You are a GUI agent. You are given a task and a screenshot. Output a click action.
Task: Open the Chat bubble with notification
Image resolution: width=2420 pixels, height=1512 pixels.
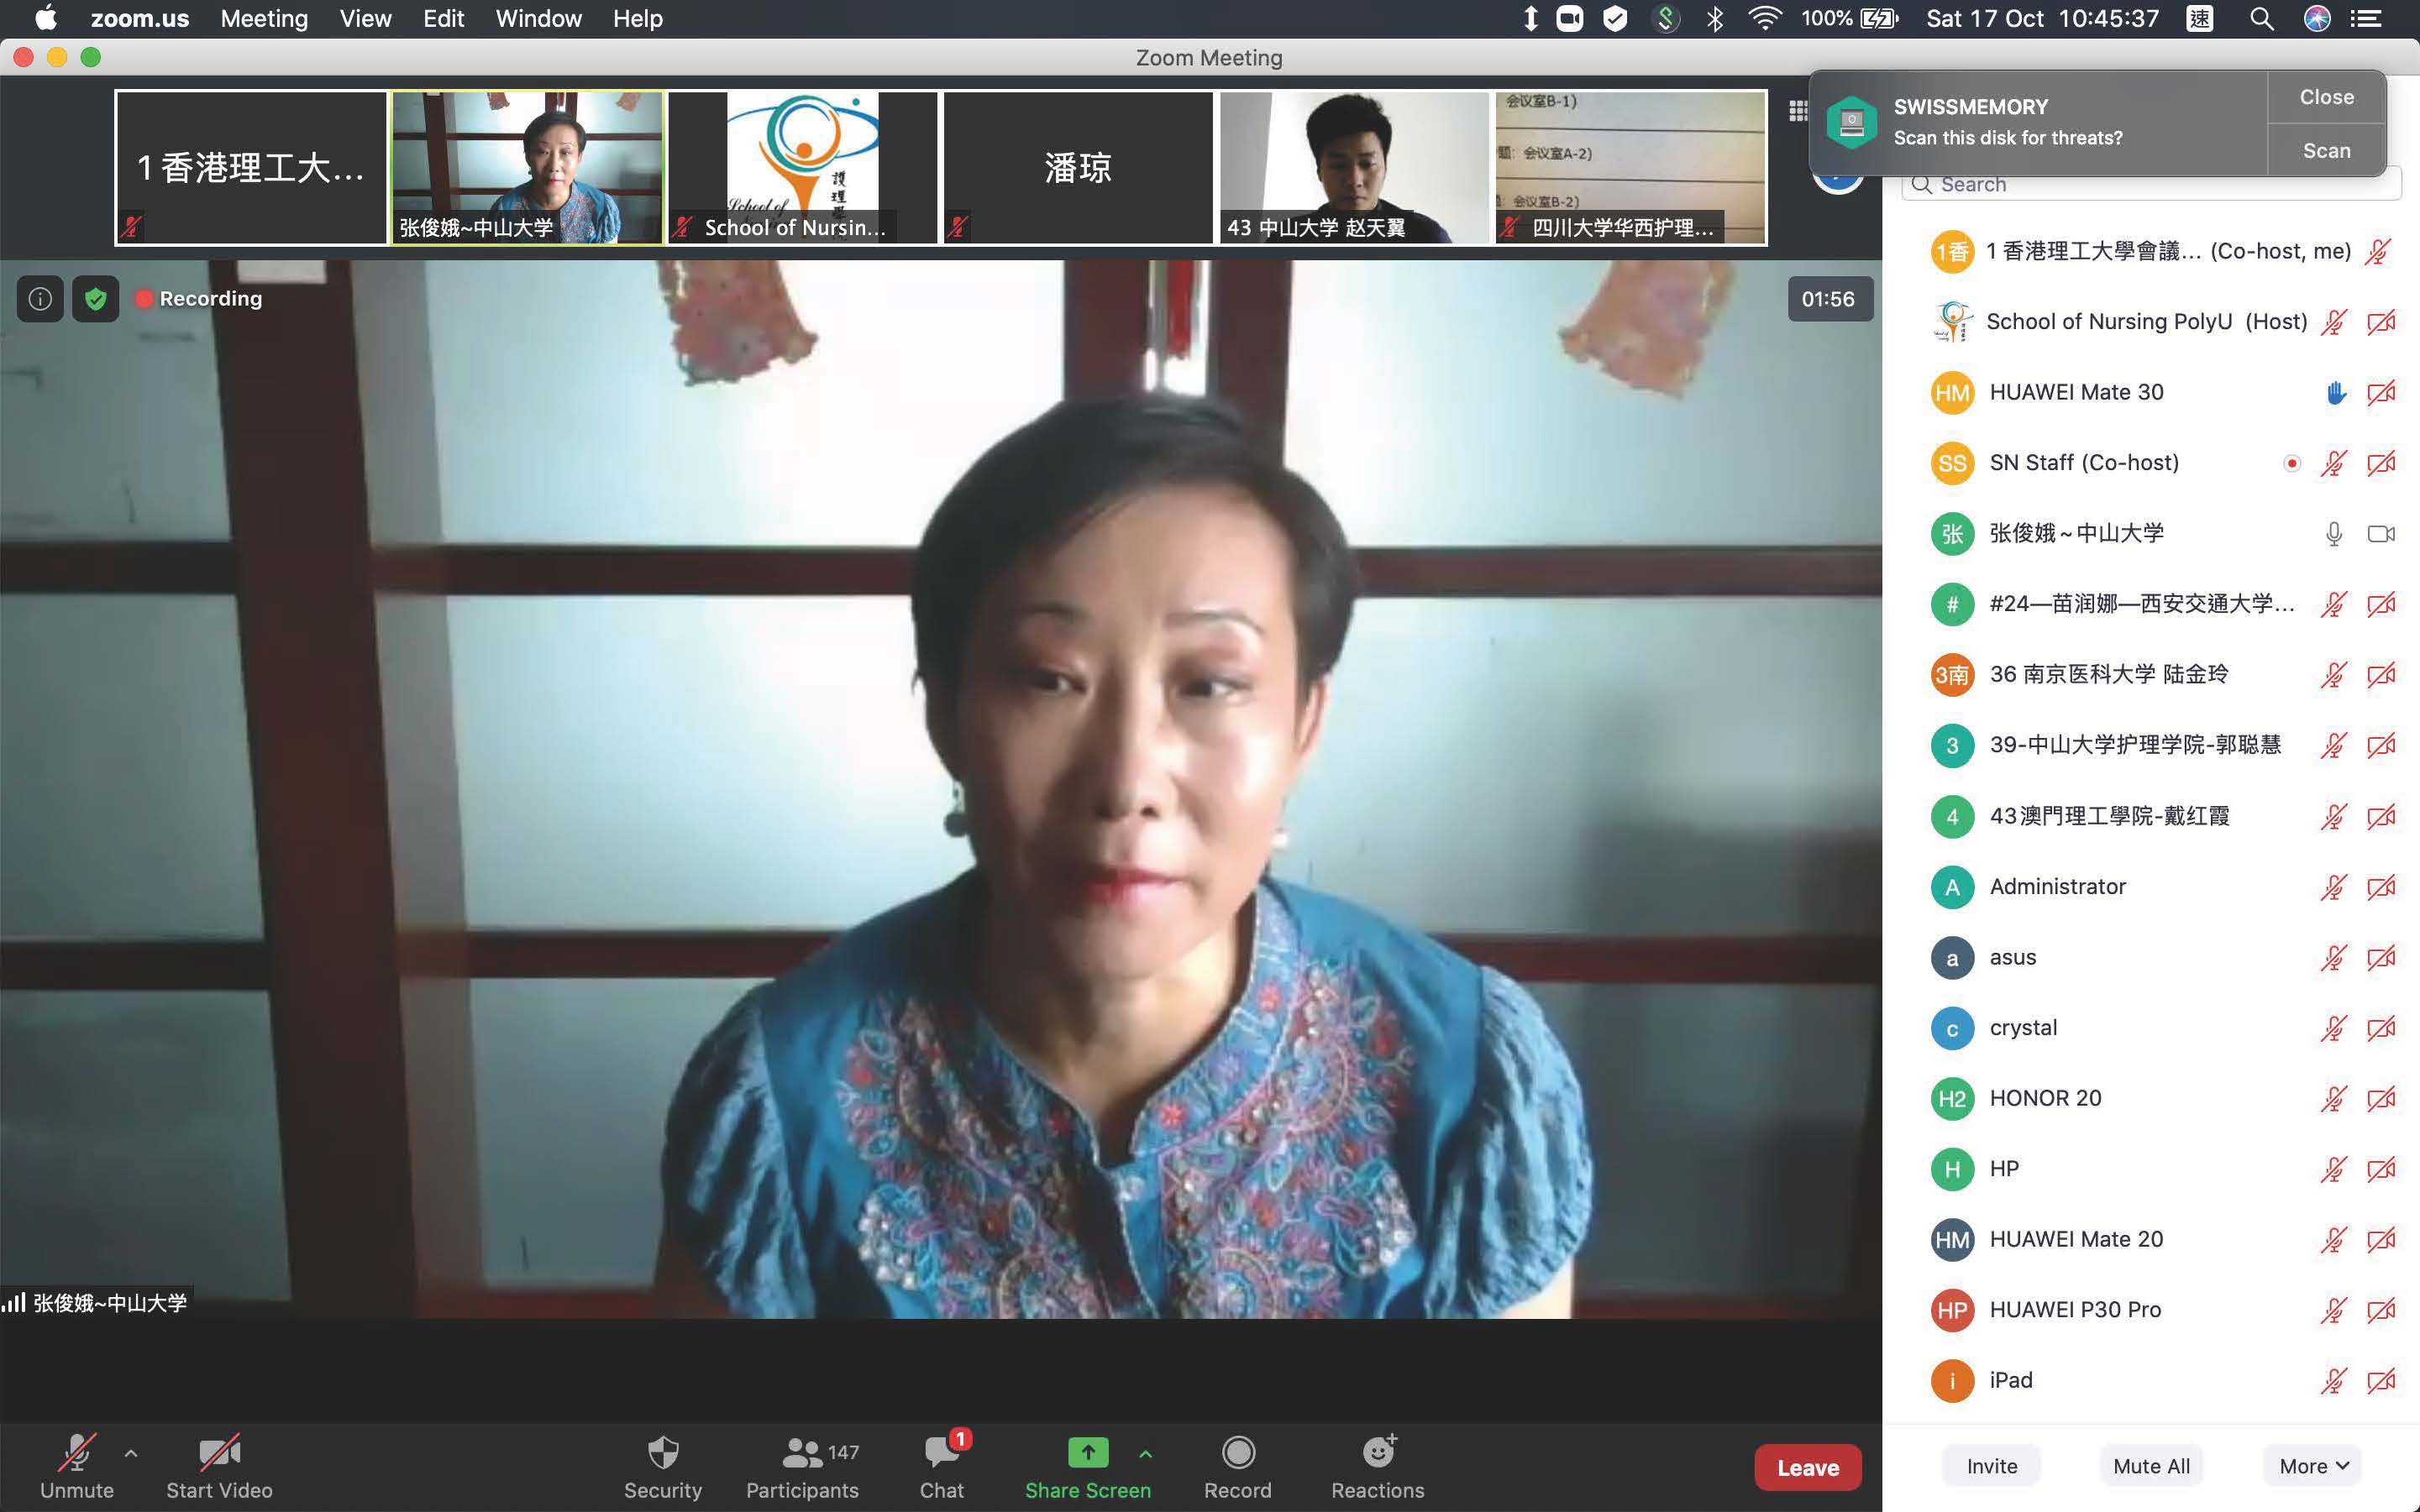942,1452
